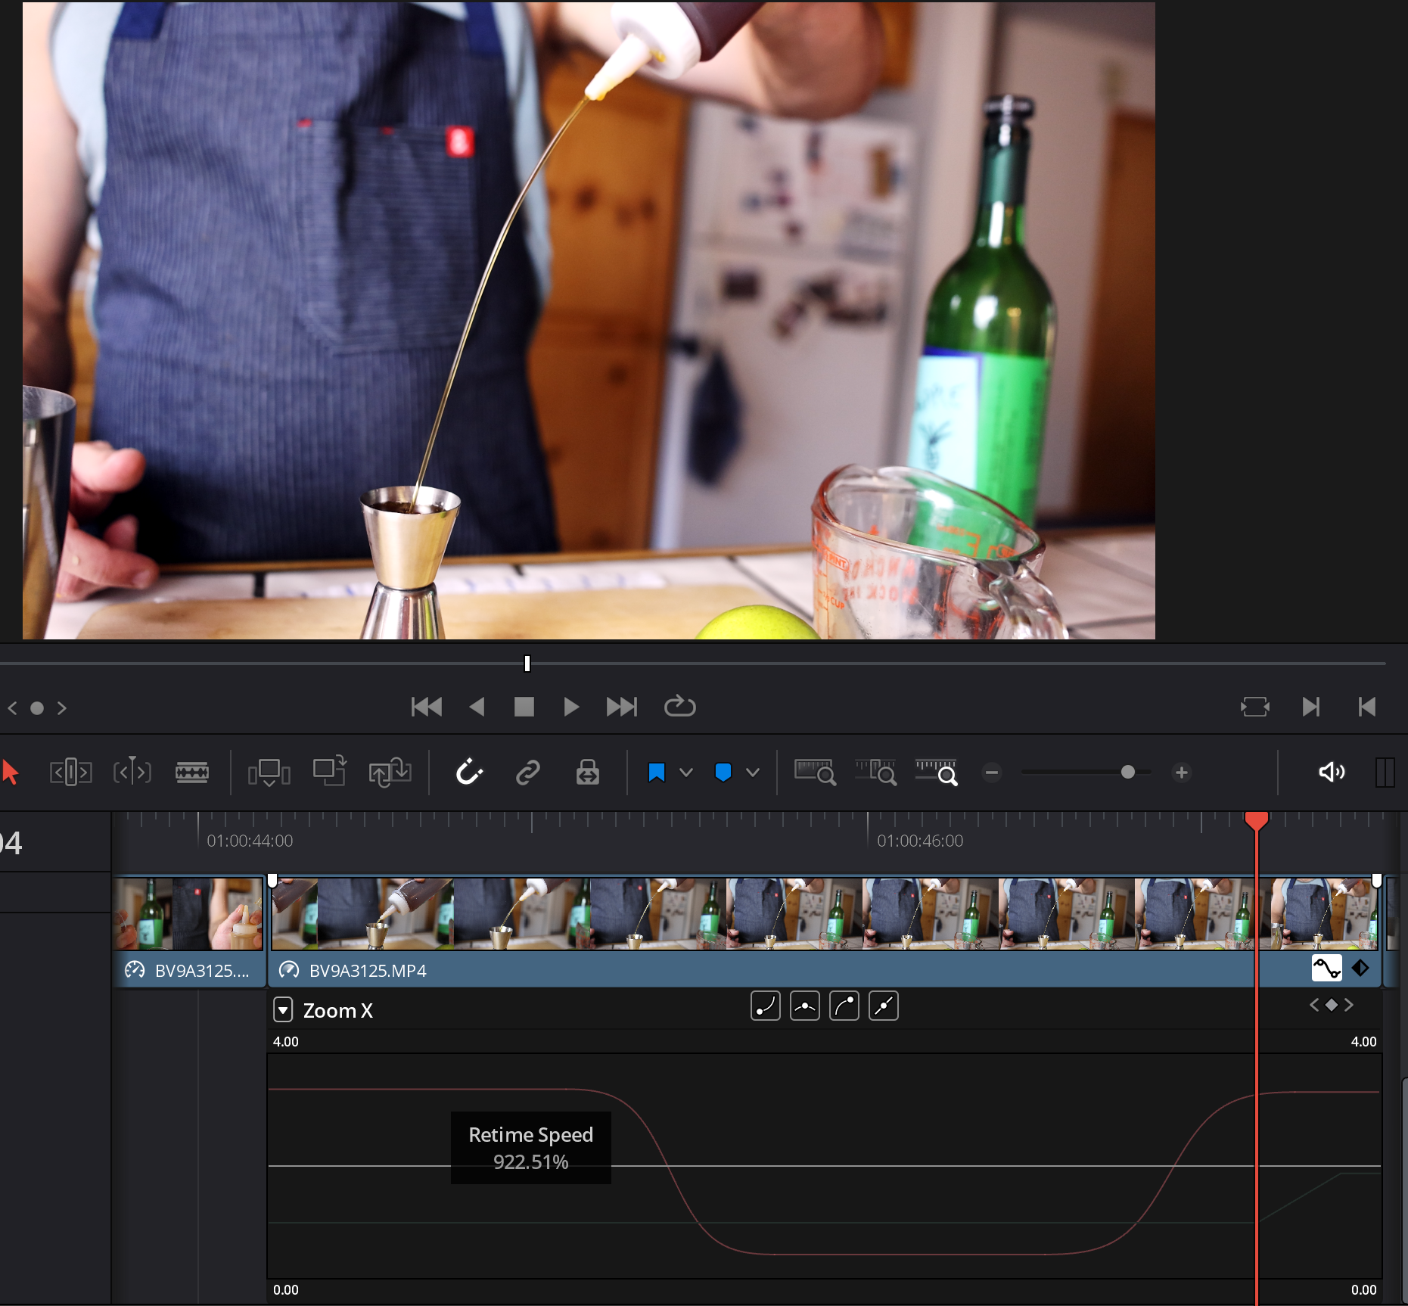Mute audio with the speaker icon
Viewport: 1408px width, 1306px height.
(1331, 773)
